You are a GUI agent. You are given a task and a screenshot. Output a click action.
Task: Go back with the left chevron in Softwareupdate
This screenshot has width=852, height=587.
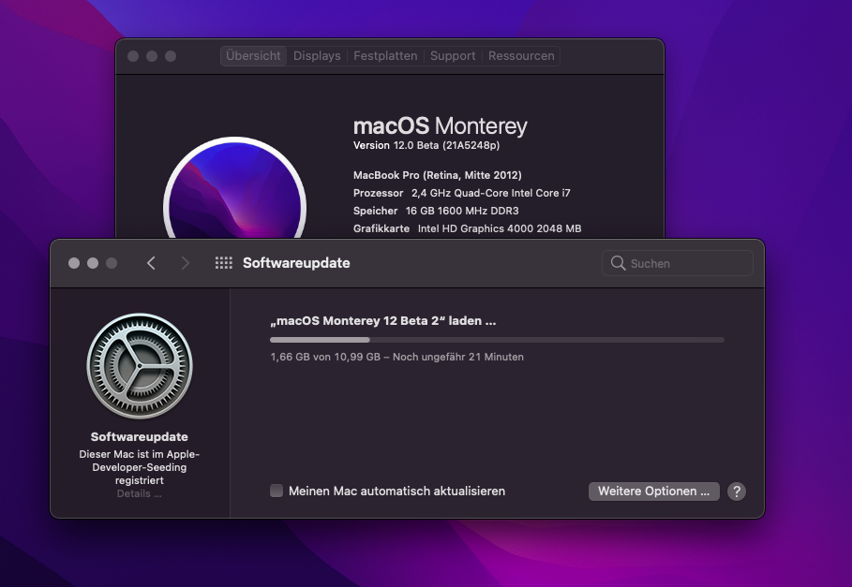pos(151,263)
